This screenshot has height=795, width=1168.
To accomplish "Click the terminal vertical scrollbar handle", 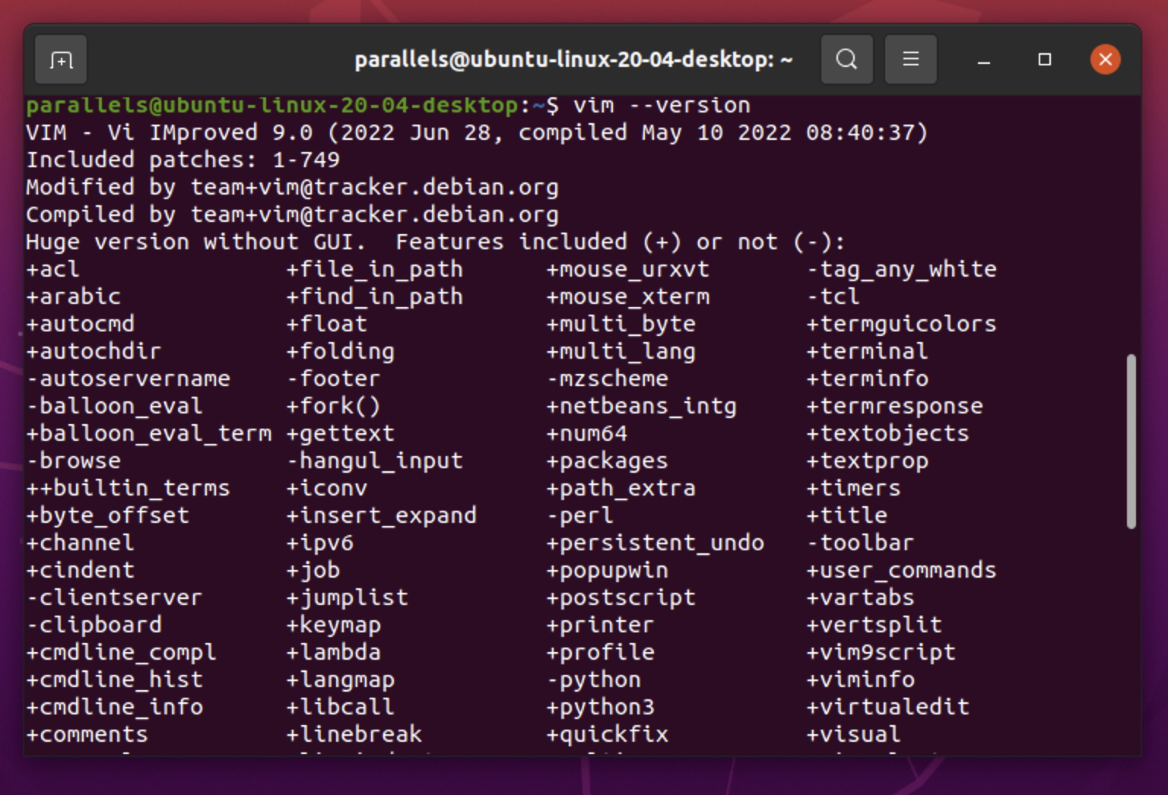I will tap(1131, 441).
